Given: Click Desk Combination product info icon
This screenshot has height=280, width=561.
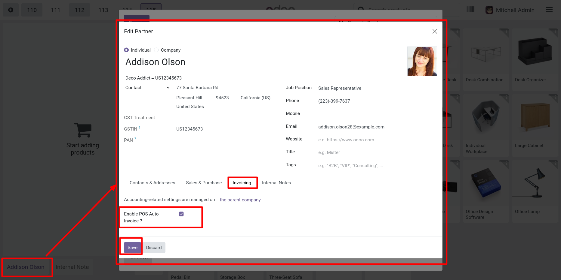Looking at the screenshot, I should point(506,31).
